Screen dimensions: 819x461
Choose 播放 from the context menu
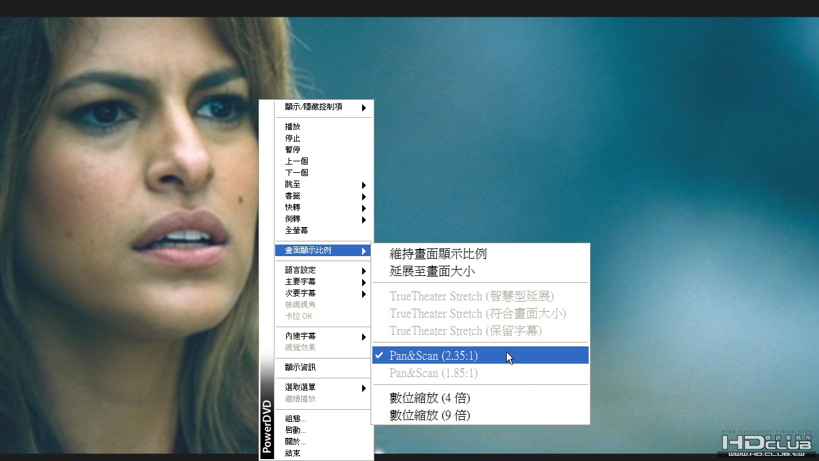(x=324, y=127)
